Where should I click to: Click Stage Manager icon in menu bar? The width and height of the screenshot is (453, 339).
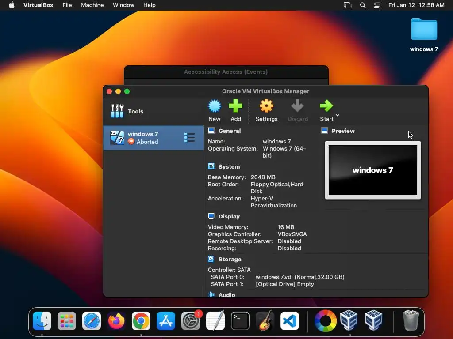(347, 5)
